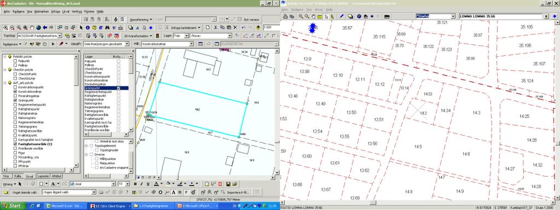Select the Identify info tool
Screen dimensions: 560x210
87,27
